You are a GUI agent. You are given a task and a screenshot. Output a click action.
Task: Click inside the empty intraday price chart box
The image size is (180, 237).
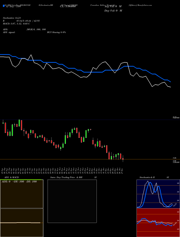(x=72, y=201)
